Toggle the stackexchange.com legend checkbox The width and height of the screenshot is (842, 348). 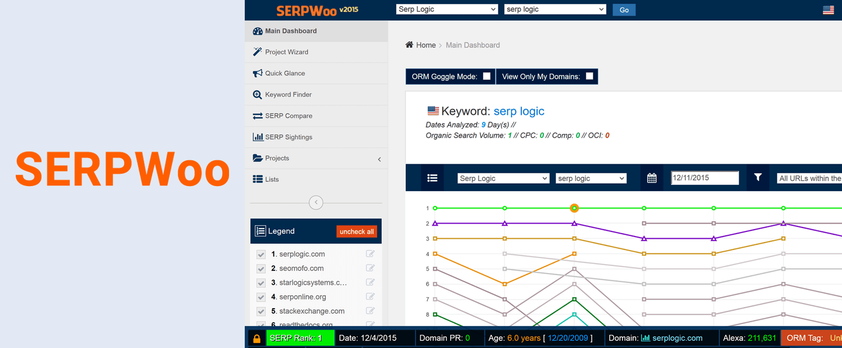click(261, 312)
